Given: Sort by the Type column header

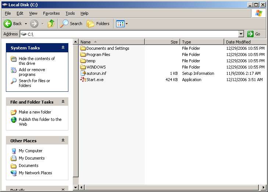Looking at the screenshot, I should [x=202, y=42].
